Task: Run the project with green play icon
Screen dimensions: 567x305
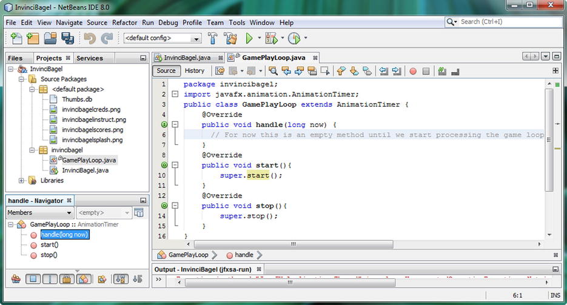Action: [249, 38]
